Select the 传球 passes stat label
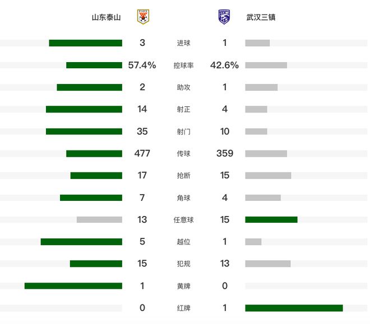 point(183,153)
